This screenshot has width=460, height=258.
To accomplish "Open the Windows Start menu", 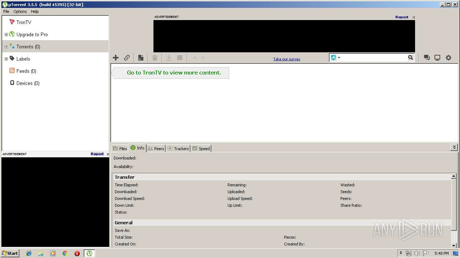I will pos(10,253).
